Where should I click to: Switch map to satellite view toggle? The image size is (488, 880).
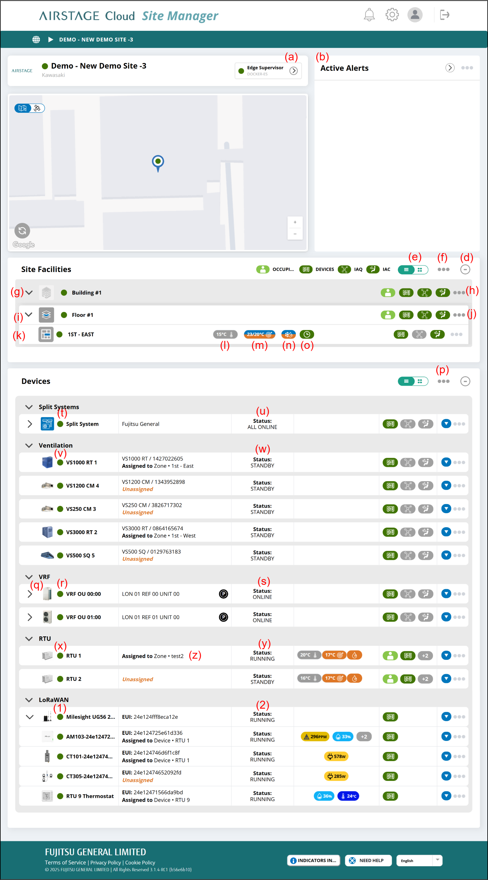[x=37, y=108]
